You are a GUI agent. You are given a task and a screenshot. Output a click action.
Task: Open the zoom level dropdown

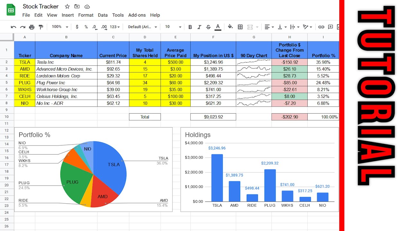tap(60, 27)
